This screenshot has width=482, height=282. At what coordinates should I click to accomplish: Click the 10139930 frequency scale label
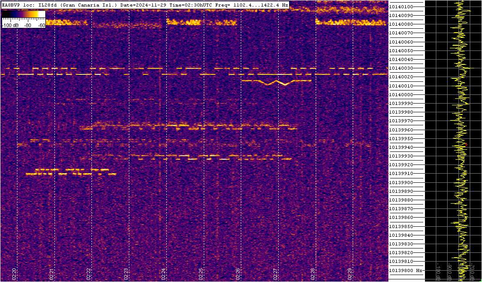pyautogui.click(x=401, y=156)
